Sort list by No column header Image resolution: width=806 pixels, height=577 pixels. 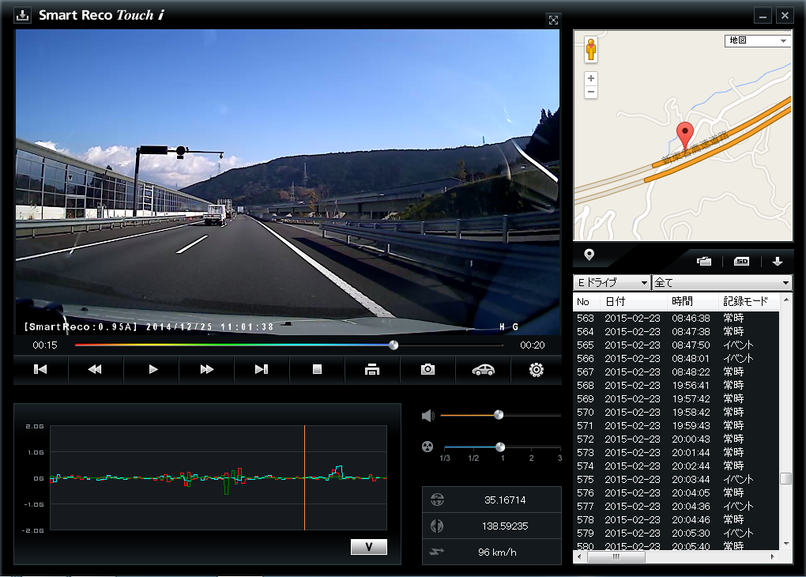[586, 302]
